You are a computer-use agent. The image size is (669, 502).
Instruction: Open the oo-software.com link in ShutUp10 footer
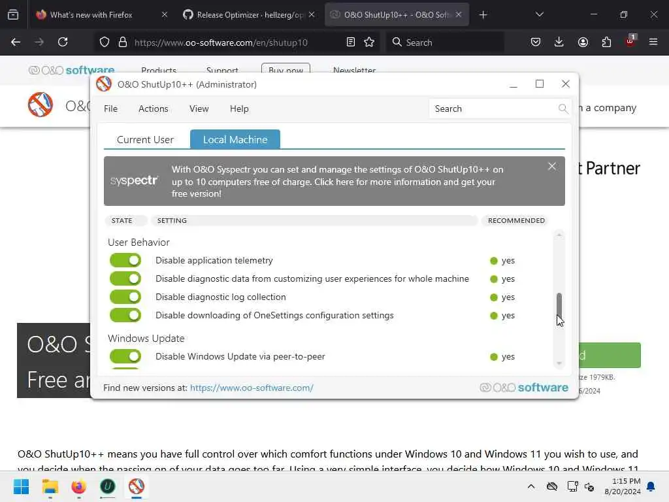coord(252,388)
